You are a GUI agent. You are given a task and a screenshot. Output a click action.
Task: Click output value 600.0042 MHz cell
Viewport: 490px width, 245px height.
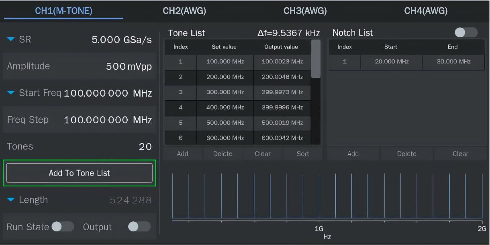(x=282, y=138)
